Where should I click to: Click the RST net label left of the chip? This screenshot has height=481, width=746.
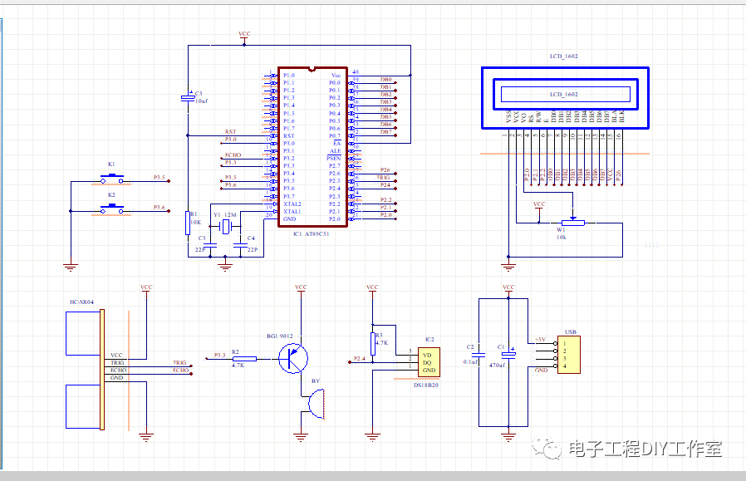[230, 132]
